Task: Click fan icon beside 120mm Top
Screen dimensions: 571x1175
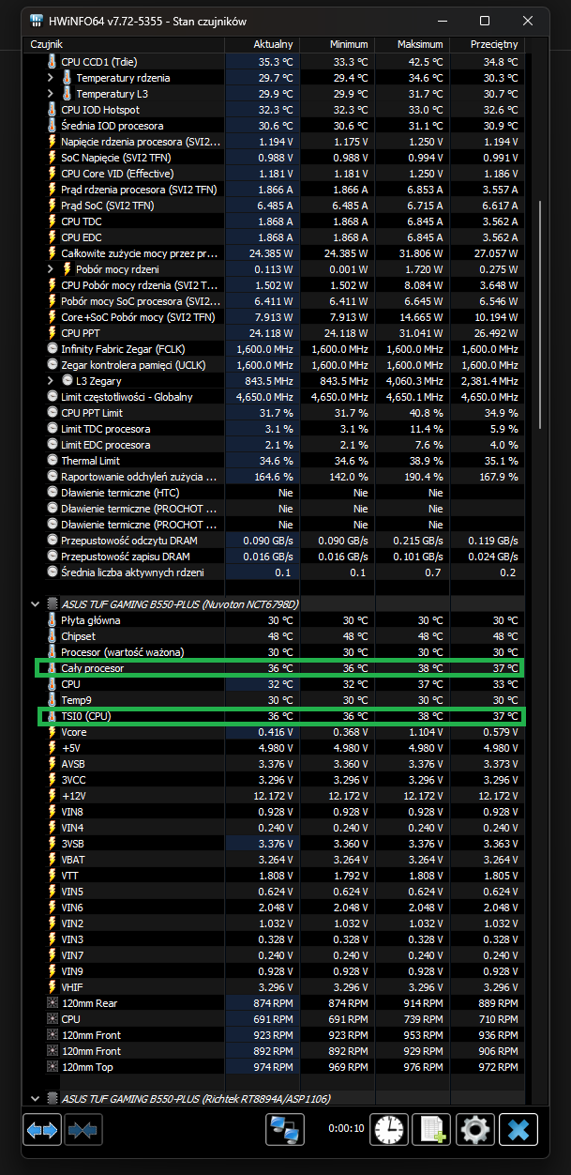Action: (x=53, y=1067)
